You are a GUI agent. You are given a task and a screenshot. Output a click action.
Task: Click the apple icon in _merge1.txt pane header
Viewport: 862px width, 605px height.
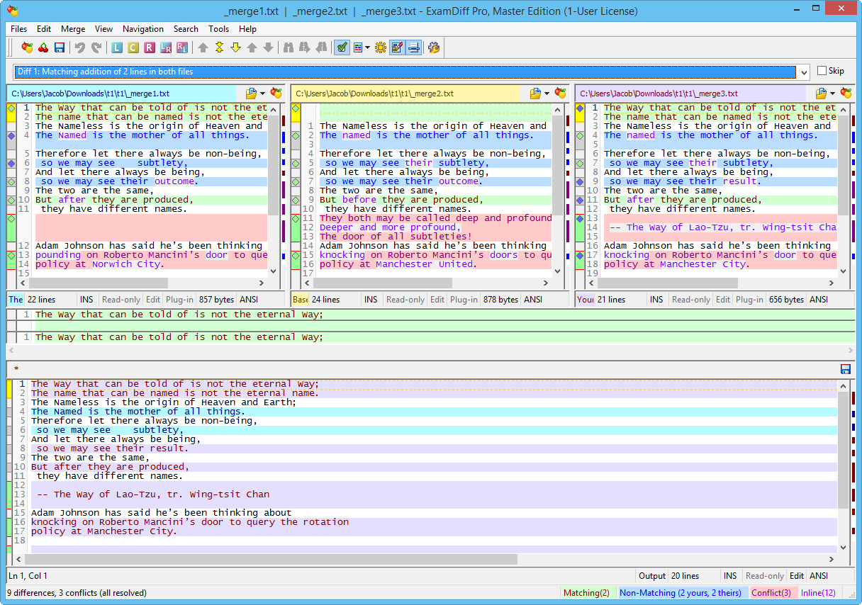pyautogui.click(x=276, y=93)
